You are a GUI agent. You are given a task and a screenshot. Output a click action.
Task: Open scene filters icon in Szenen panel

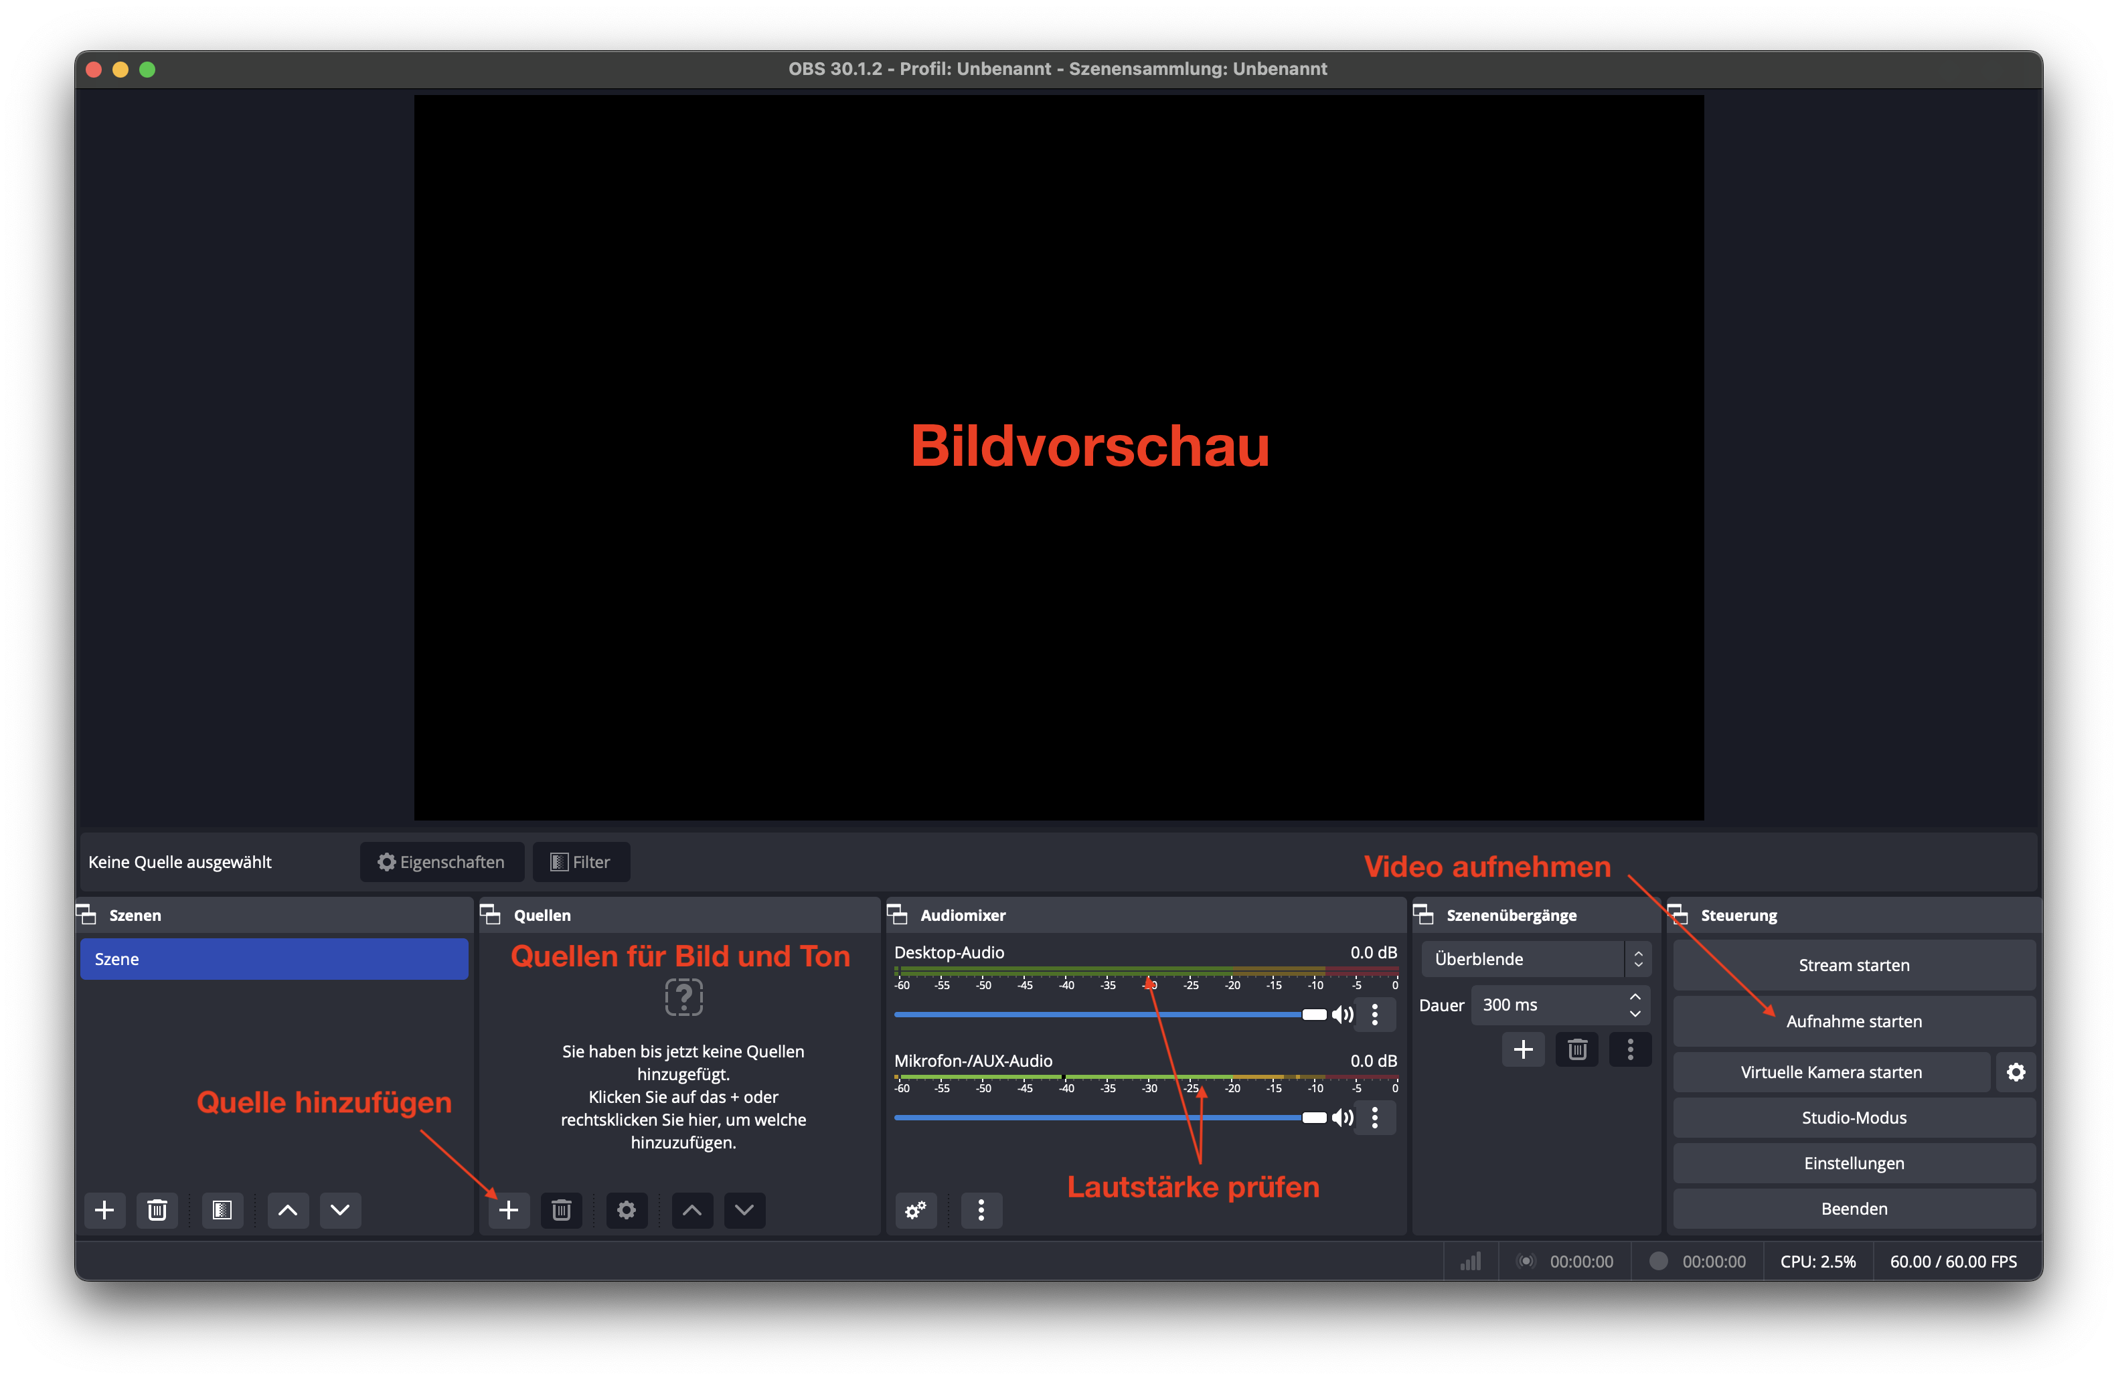222,1210
